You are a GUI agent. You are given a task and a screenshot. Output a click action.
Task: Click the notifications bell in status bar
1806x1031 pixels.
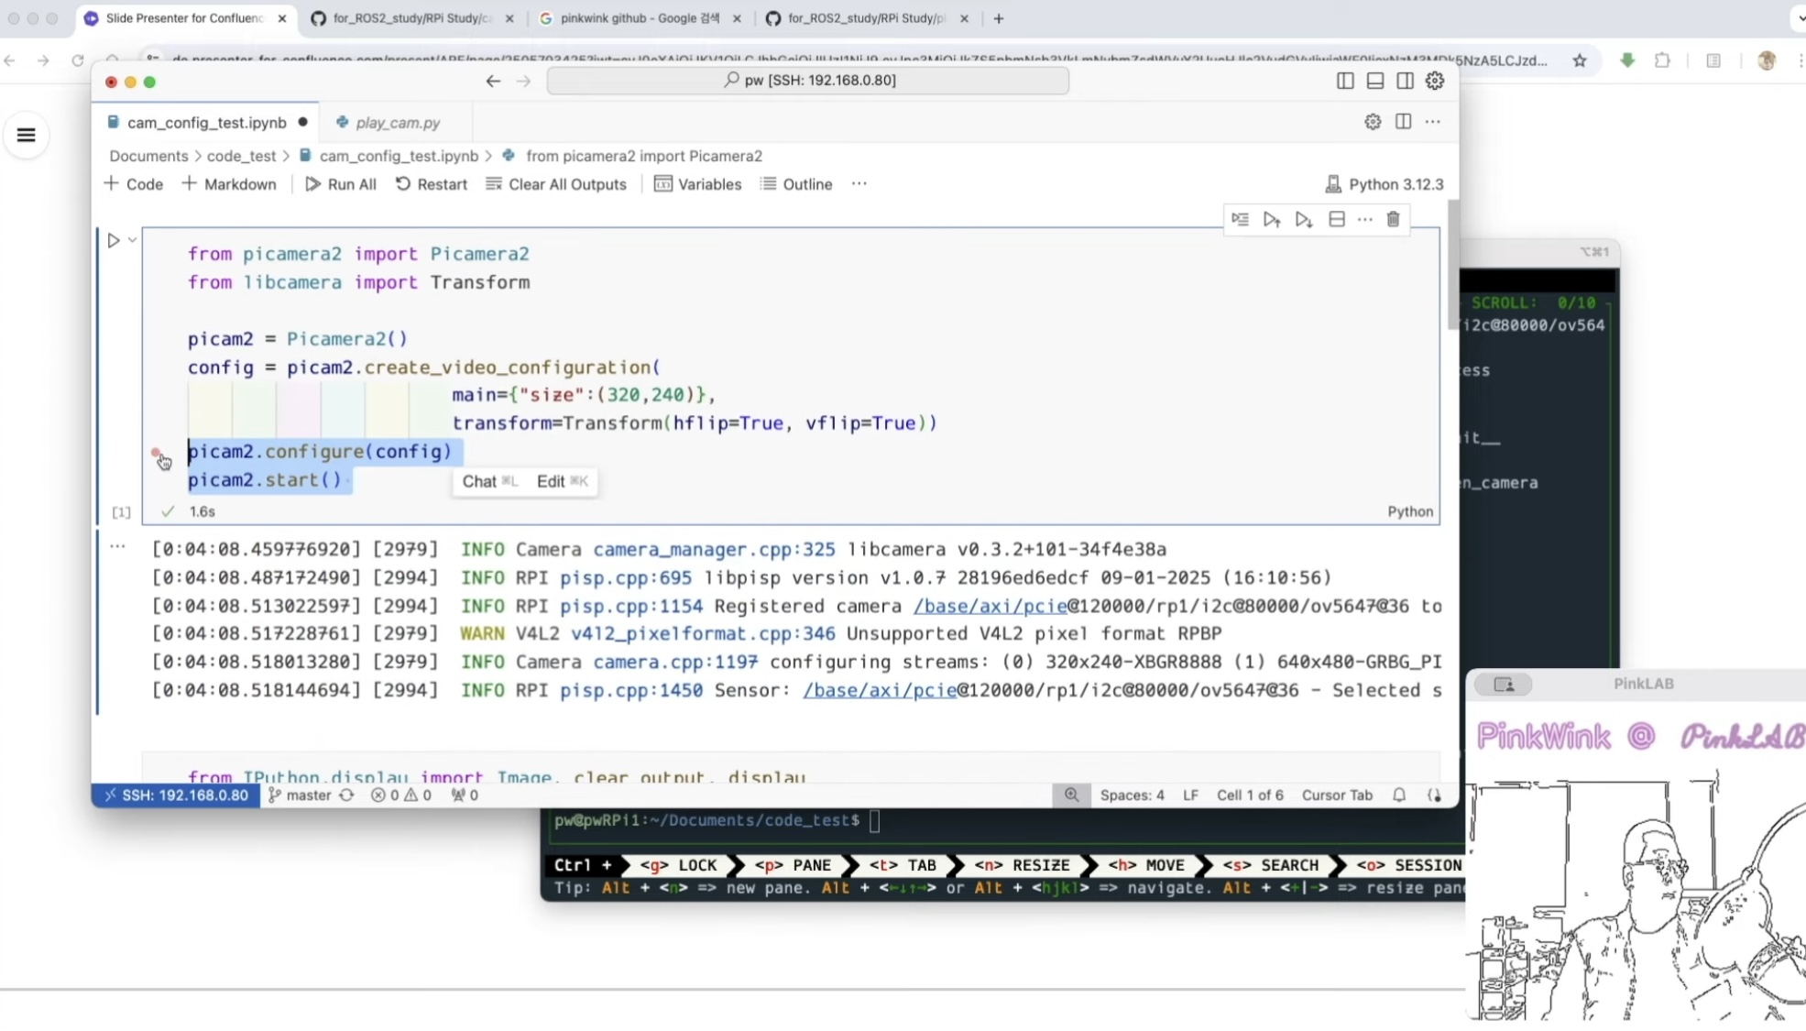coord(1398,795)
